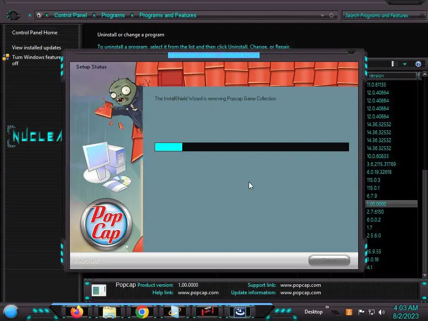Click the Popcap program thumbnail in details pane
This screenshot has width=428, height=321.
tap(99, 290)
